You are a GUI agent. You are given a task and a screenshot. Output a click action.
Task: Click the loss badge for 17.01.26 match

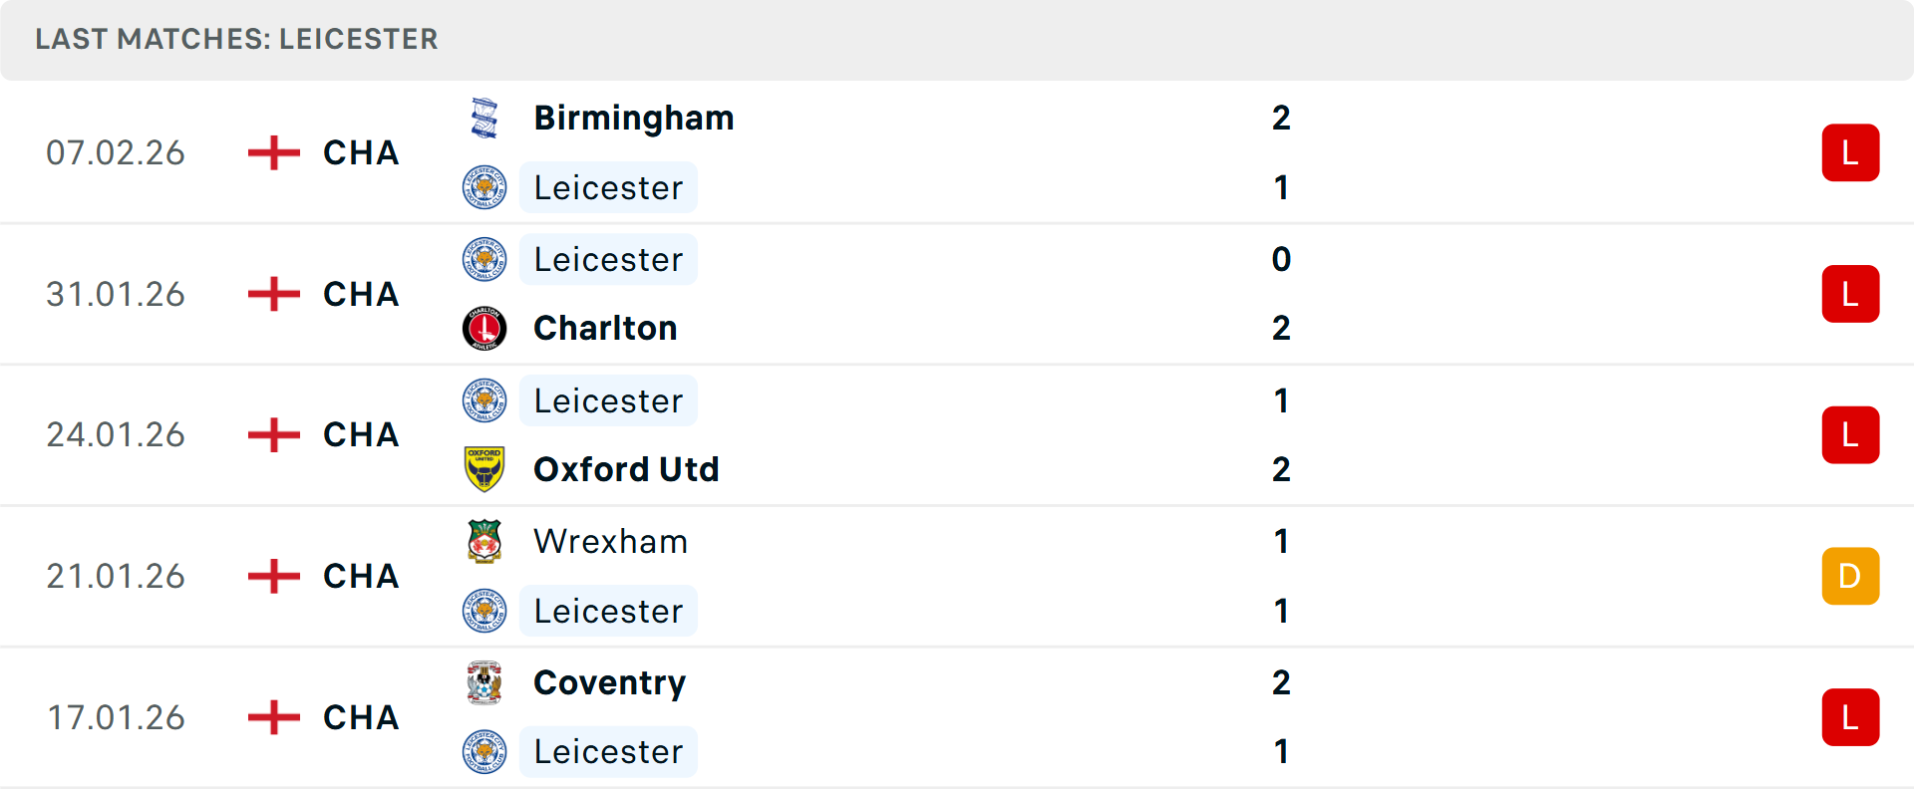pyautogui.click(x=1850, y=717)
